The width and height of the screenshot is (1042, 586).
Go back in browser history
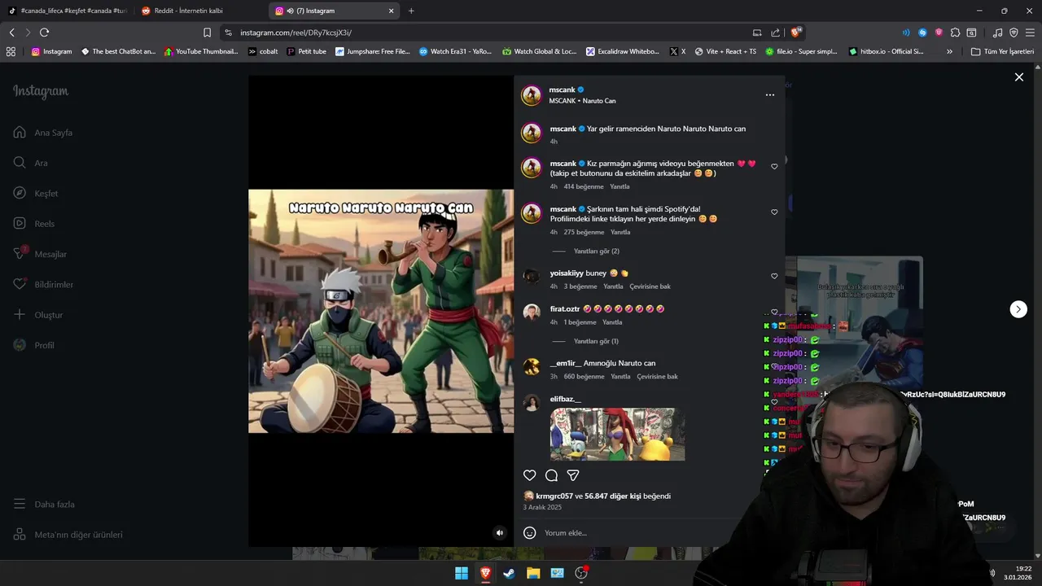coord(11,33)
